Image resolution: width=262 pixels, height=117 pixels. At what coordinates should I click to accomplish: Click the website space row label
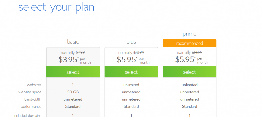30,92
